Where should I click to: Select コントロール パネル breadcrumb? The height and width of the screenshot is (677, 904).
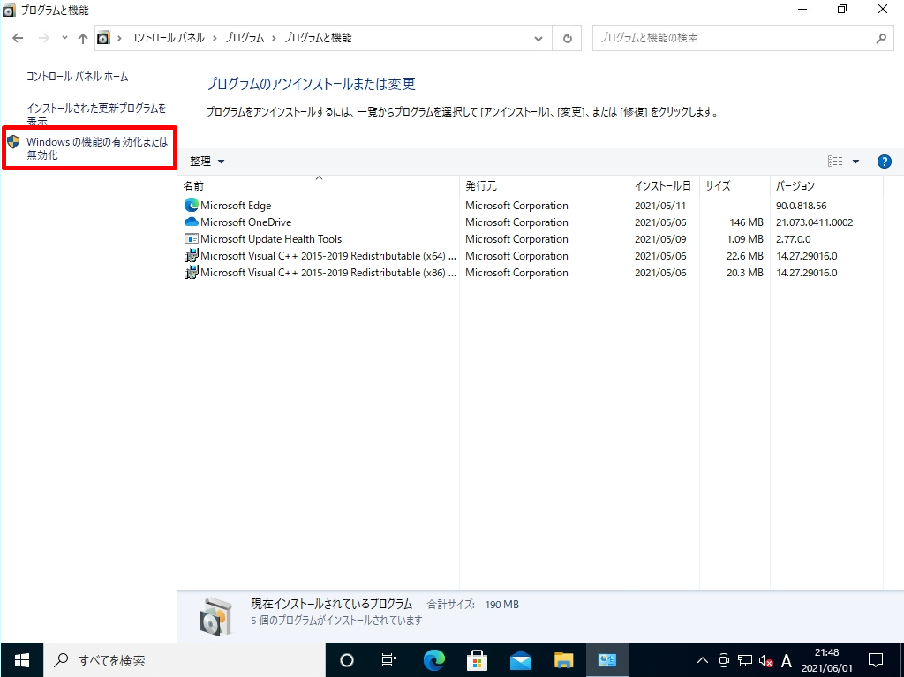(167, 38)
